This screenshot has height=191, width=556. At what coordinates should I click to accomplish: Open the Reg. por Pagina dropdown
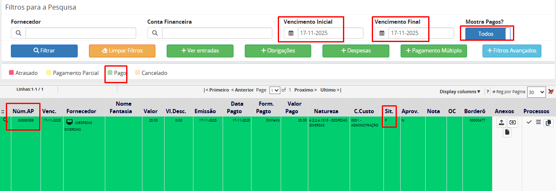(536, 92)
